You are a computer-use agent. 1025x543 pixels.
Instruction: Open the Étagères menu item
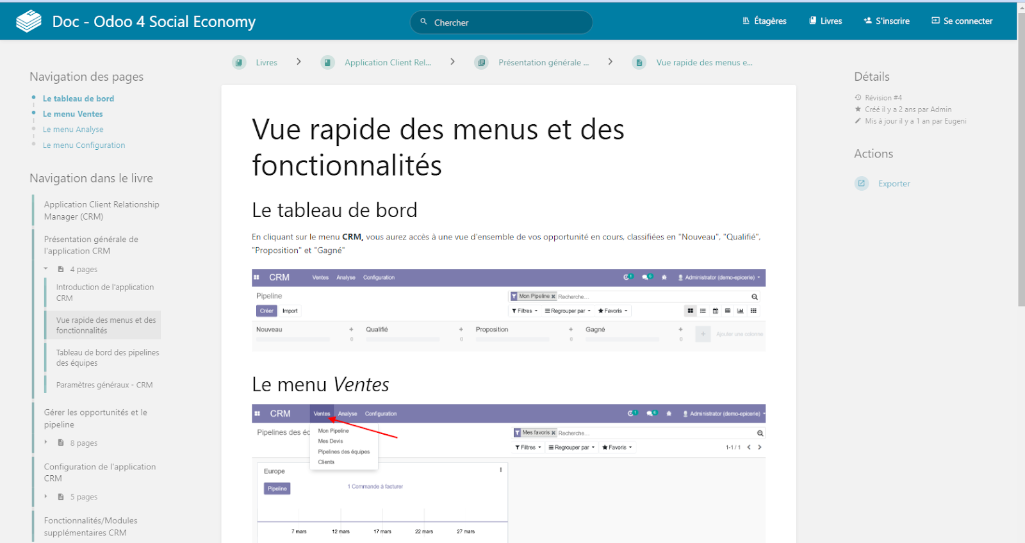(764, 21)
